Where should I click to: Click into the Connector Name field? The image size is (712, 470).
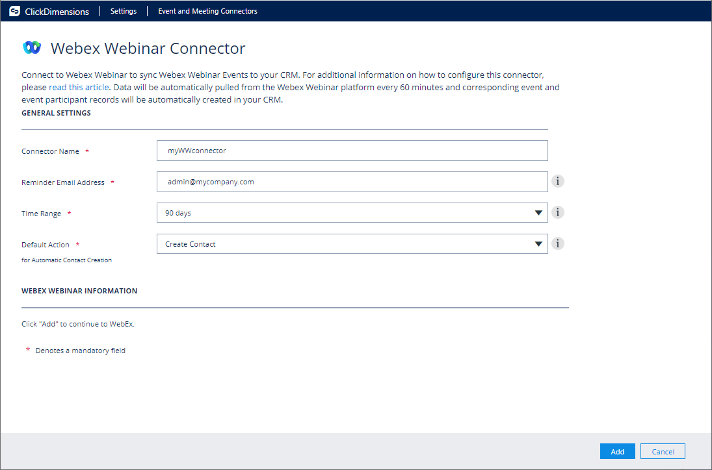(x=352, y=151)
